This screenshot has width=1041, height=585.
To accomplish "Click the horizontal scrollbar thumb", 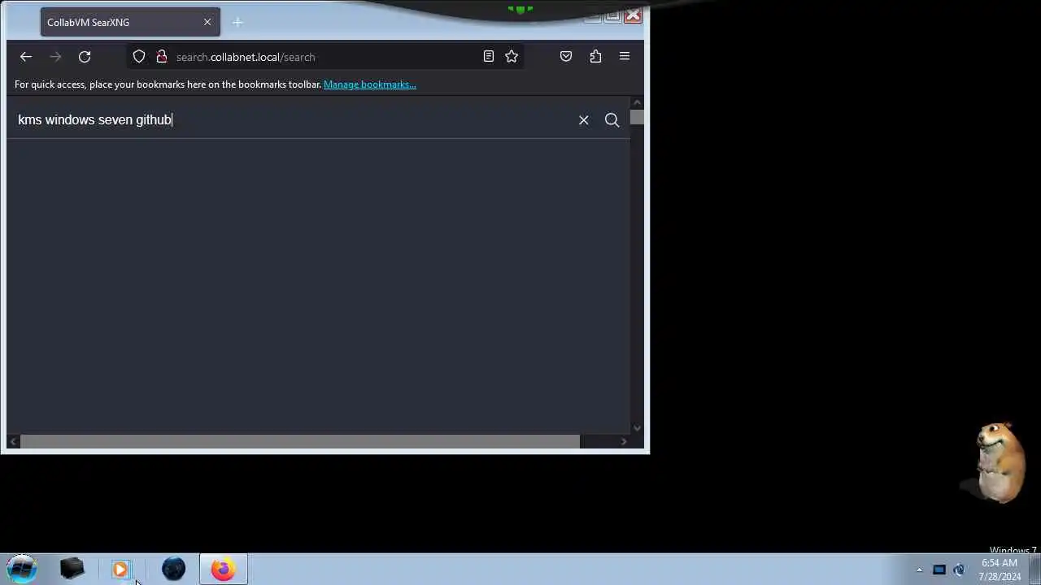I will 300,441.
